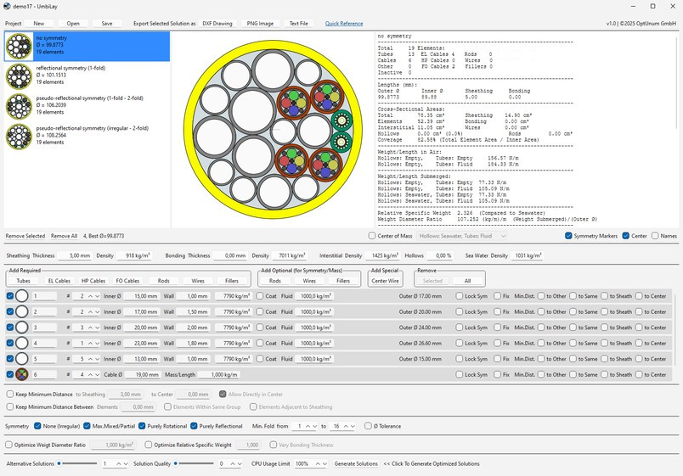Export solution as DXF Drawing
This screenshot has height=476, width=683.
pyautogui.click(x=217, y=24)
